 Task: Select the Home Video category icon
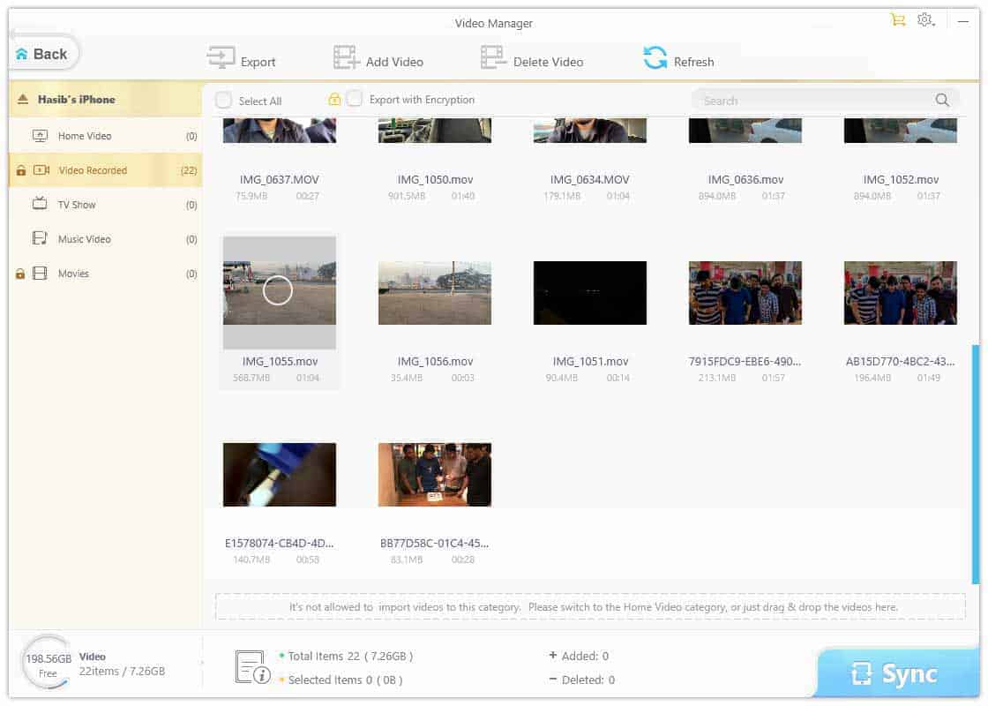click(x=40, y=135)
